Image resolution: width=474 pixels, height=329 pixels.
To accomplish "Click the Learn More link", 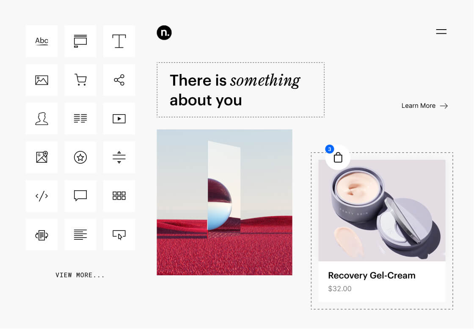I will (x=424, y=106).
